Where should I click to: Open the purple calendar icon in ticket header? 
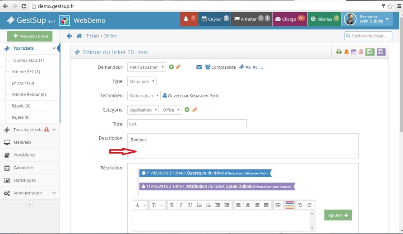354,51
